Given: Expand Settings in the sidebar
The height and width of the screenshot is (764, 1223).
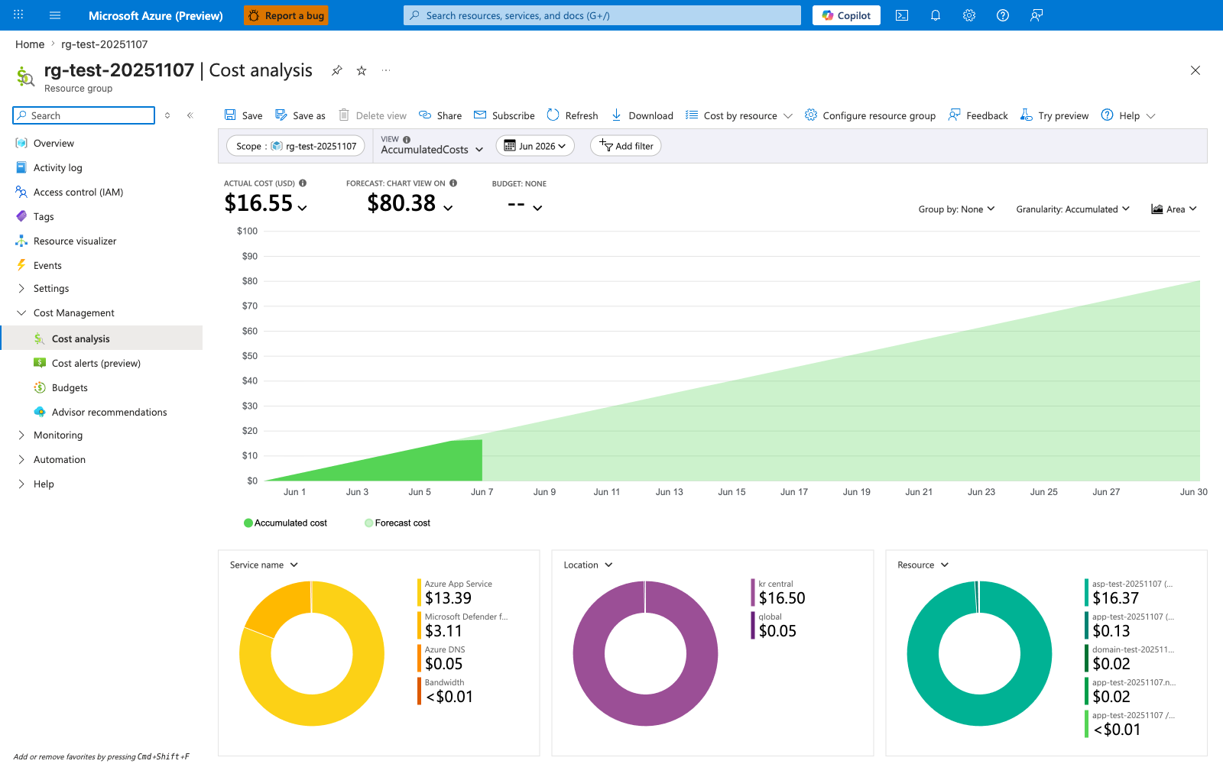Looking at the screenshot, I should coord(21,289).
